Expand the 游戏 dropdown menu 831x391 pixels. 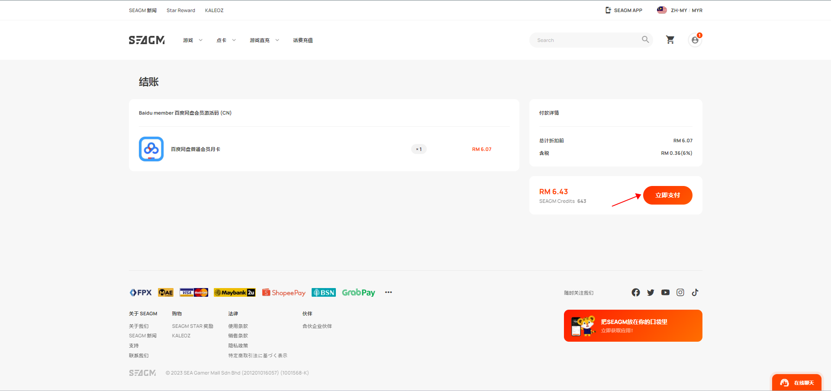(193, 40)
